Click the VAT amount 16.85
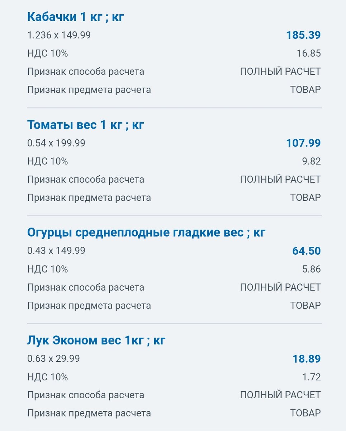This screenshot has width=346, height=431. (x=308, y=54)
